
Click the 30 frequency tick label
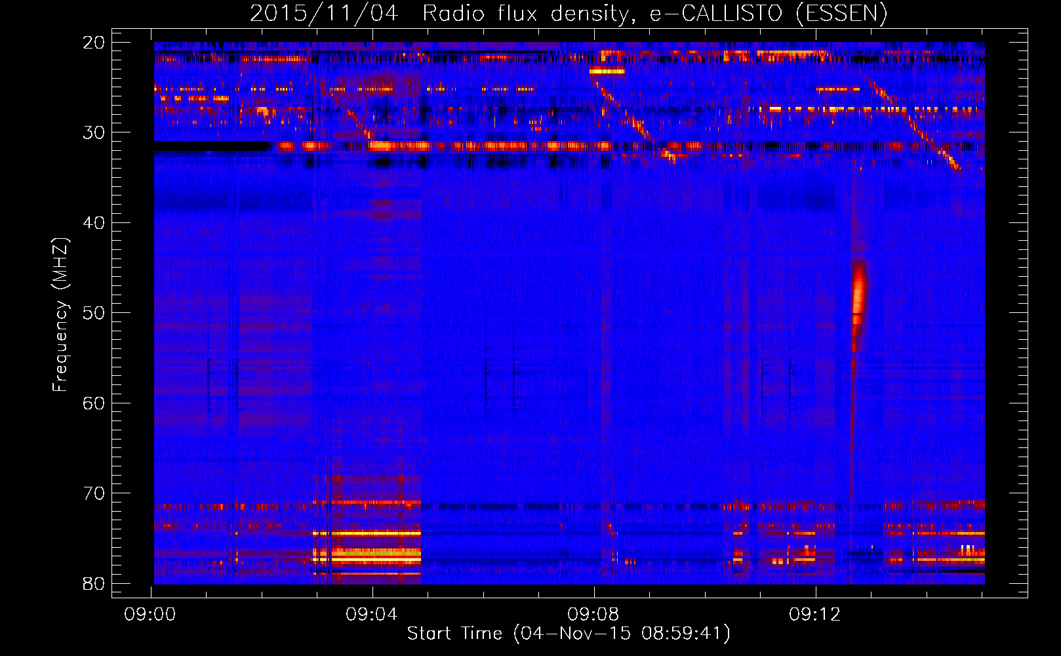[94, 133]
